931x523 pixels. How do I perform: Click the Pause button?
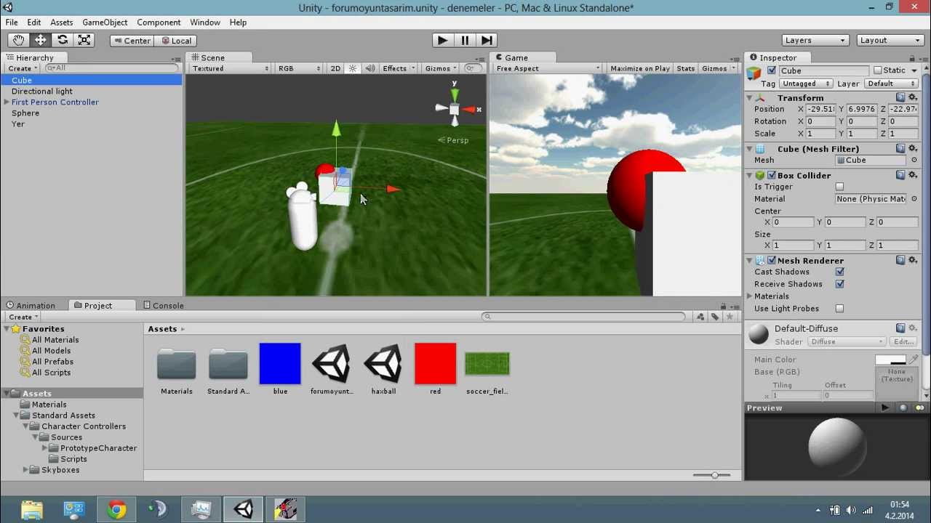[x=465, y=41]
